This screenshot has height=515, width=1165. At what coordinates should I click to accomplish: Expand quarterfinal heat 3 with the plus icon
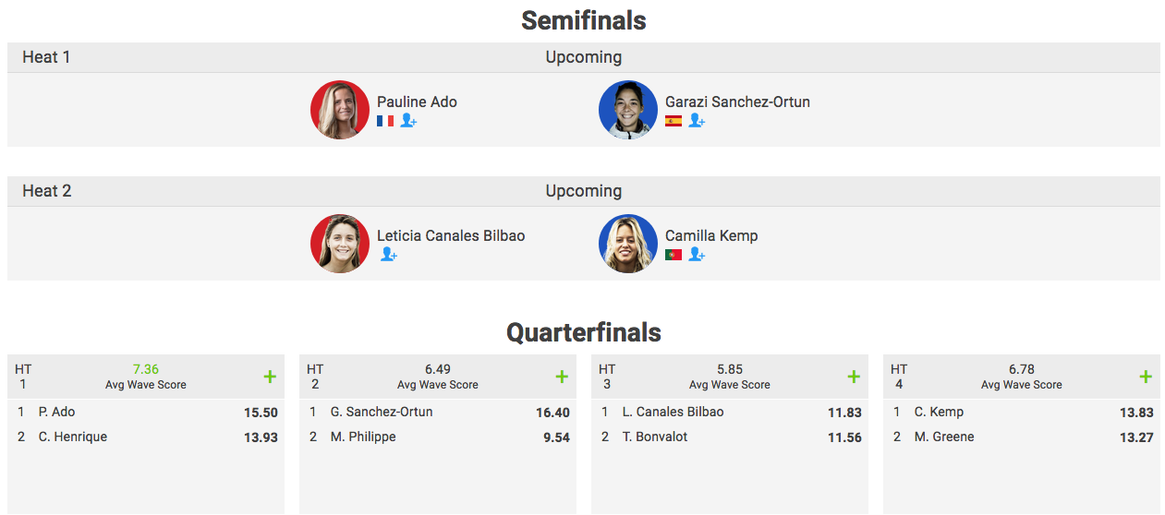pyautogui.click(x=854, y=377)
